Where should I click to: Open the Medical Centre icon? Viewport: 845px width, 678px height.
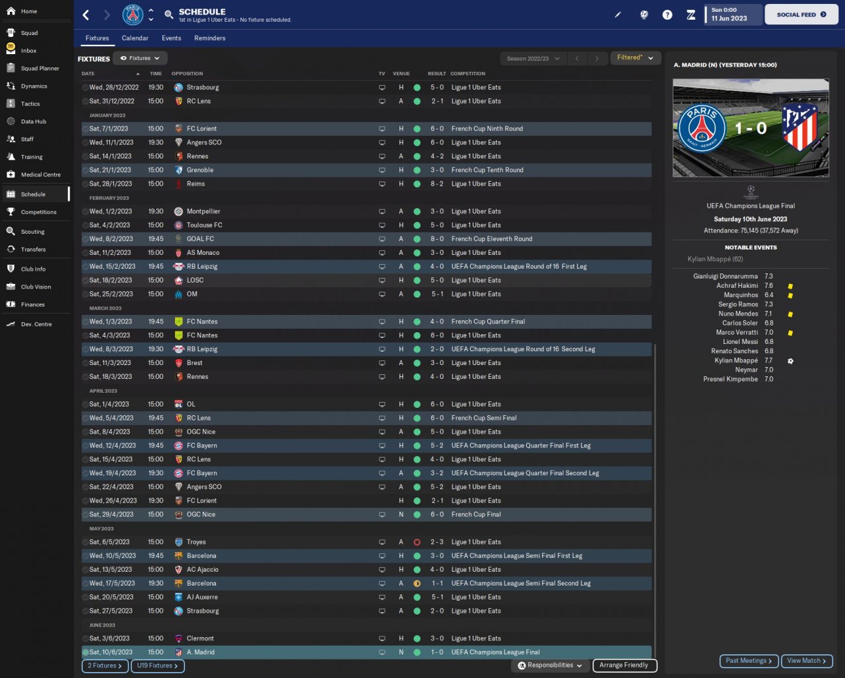coord(11,175)
